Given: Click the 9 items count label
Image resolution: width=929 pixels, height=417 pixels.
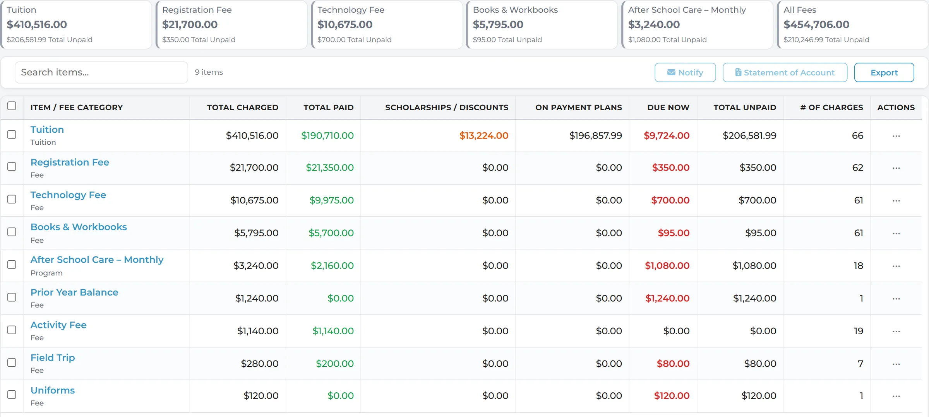Looking at the screenshot, I should pos(209,72).
